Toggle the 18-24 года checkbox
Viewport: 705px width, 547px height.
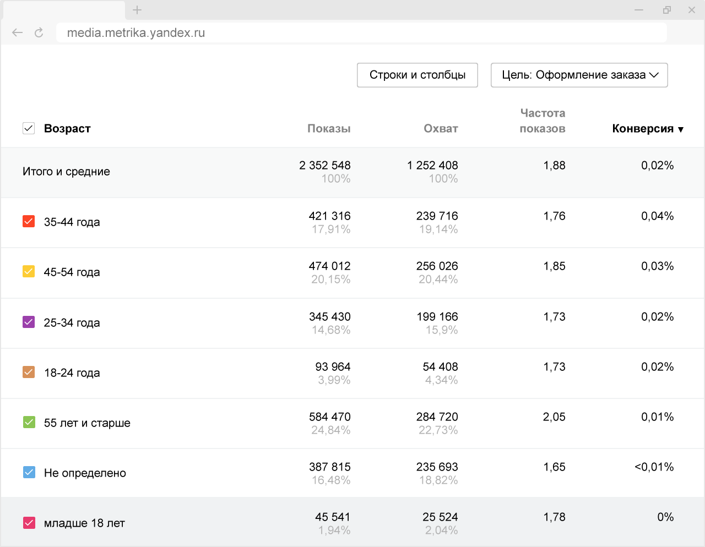tap(29, 372)
